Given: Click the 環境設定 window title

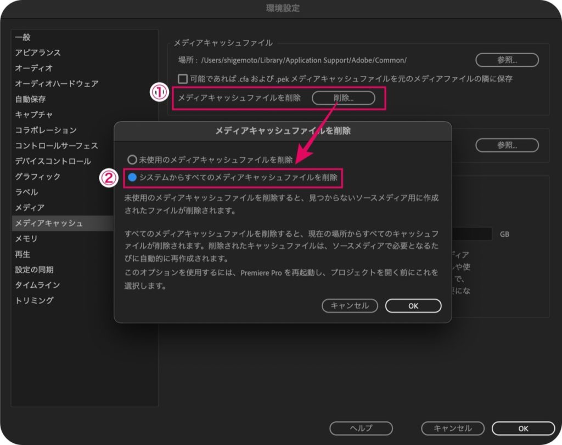Looking at the screenshot, I should click(283, 8).
